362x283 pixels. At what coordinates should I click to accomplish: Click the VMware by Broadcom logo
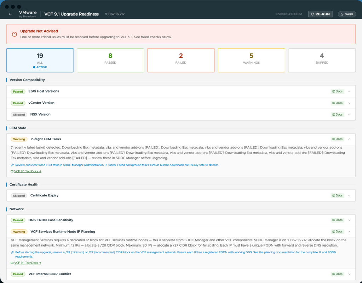[x=28, y=14]
